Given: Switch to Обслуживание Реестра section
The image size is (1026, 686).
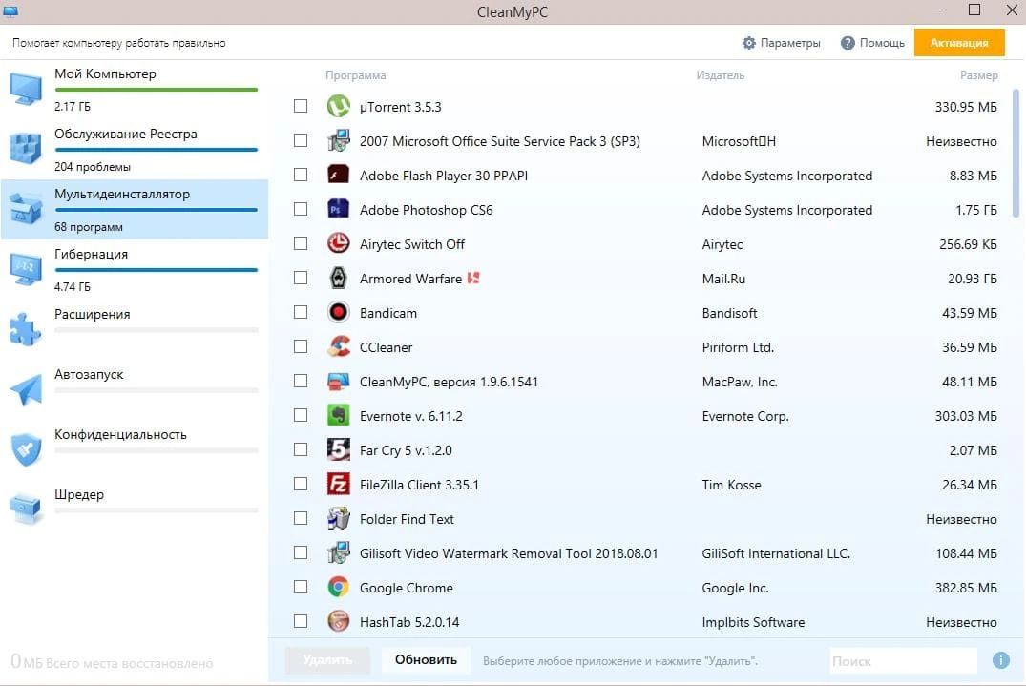Looking at the screenshot, I should (x=135, y=149).
